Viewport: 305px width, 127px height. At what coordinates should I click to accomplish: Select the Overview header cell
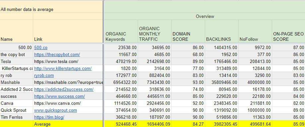point(205,16)
